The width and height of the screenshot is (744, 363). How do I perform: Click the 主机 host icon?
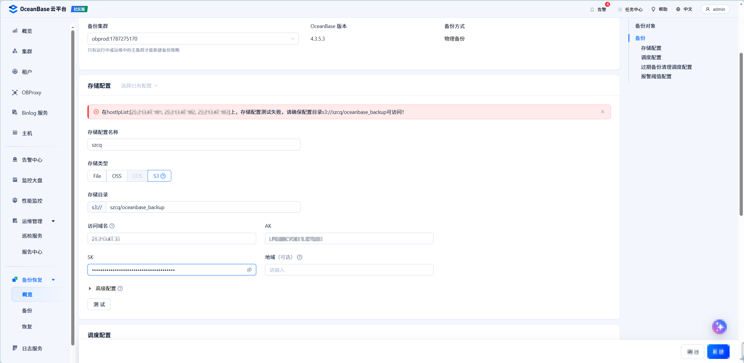pos(15,133)
